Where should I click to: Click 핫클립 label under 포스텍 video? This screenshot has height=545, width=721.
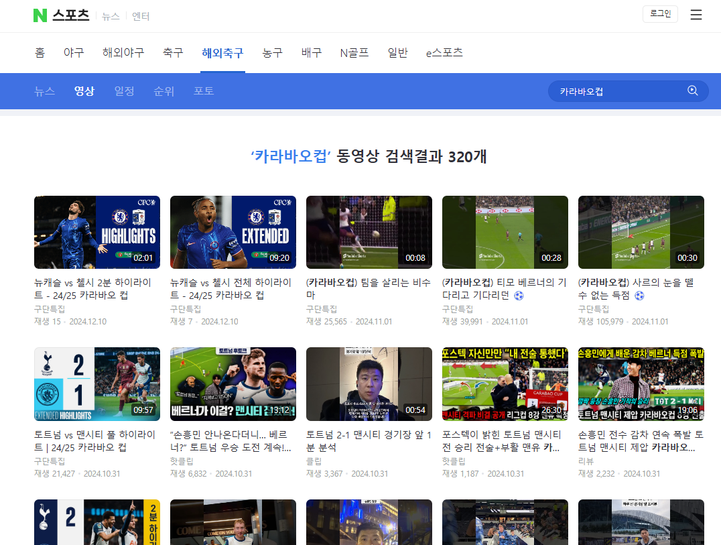(454, 461)
